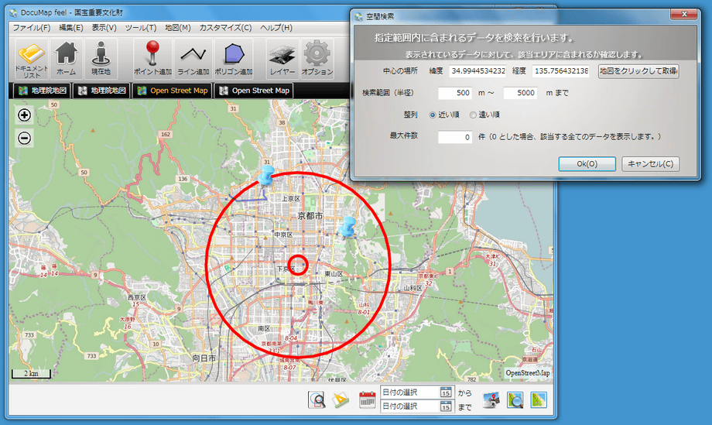Select ライン追加 add line tool
712x425 pixels.
pyautogui.click(x=193, y=59)
